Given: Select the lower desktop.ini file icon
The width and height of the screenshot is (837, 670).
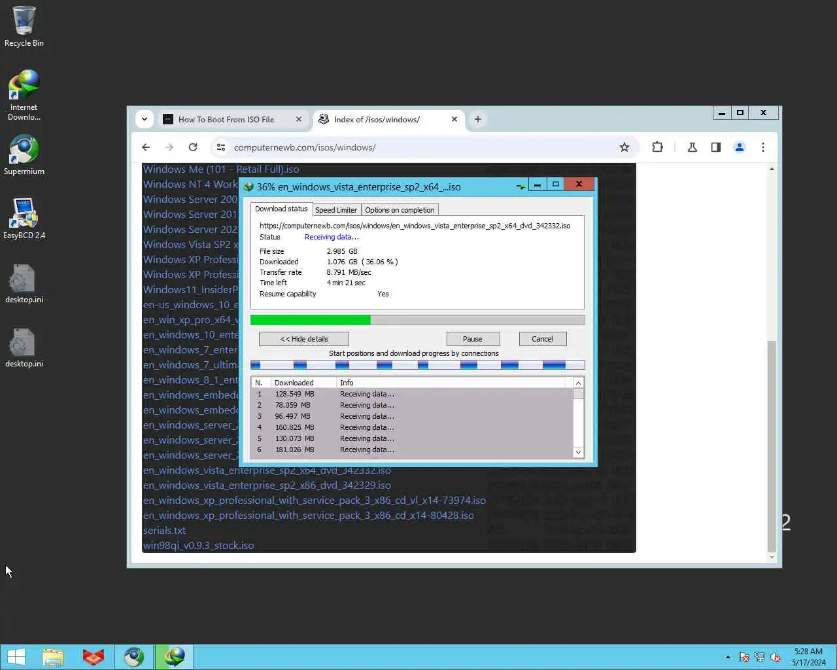Looking at the screenshot, I should (24, 347).
